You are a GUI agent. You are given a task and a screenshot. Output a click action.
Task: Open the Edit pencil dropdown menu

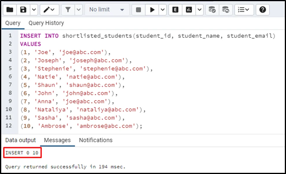click(49, 10)
